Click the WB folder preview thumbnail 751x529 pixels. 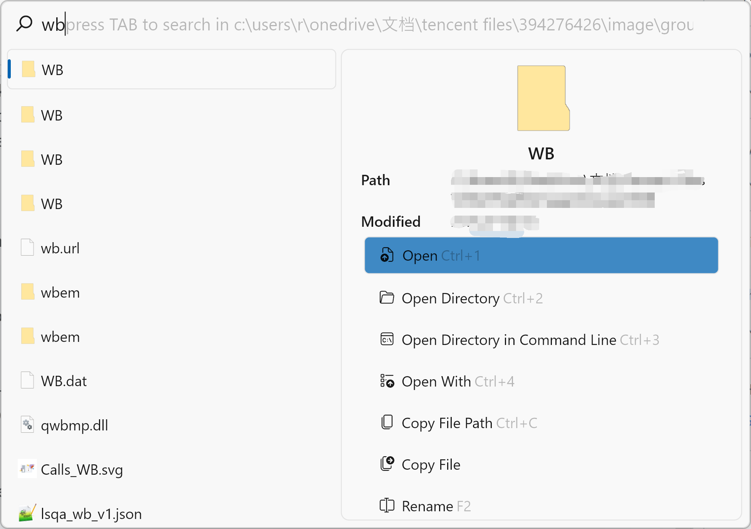[542, 98]
